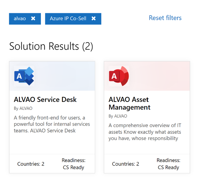Click the red ALVAO Asset Management logo
Viewport: 199px width, 181px height.
coord(119,76)
